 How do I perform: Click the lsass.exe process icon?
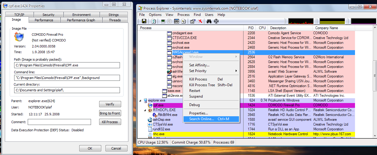165,91
